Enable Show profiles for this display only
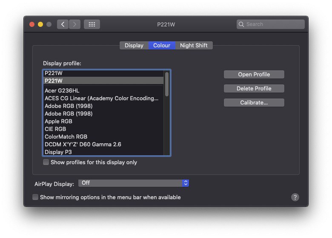The width and height of the screenshot is (332, 238). (x=46, y=162)
